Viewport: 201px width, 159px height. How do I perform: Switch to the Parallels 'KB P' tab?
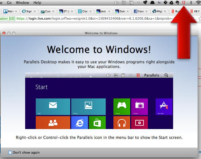(x=195, y=11)
